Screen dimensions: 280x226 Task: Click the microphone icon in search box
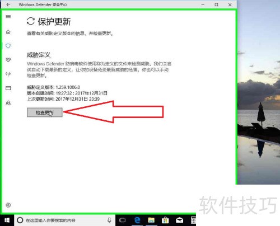pos(109,220)
